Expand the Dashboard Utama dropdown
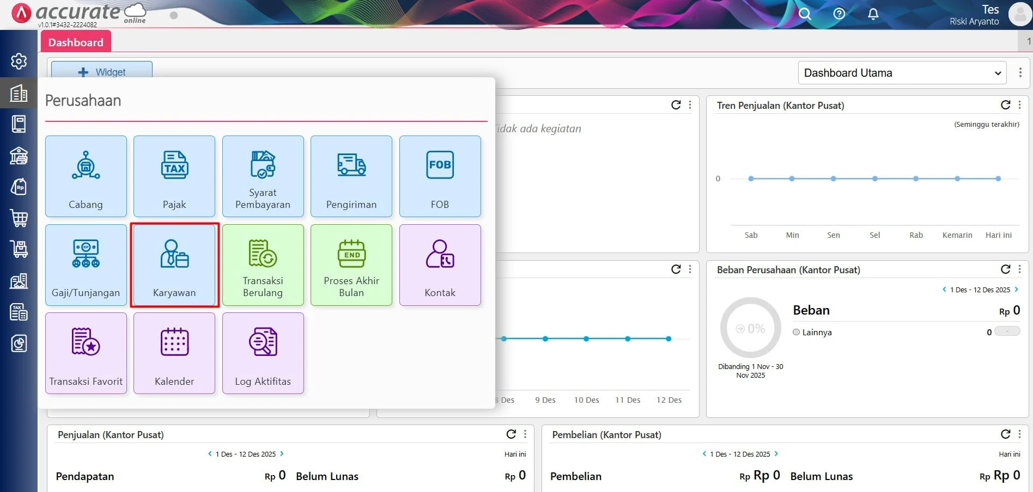Image resolution: width=1033 pixels, height=492 pixels. (x=902, y=73)
